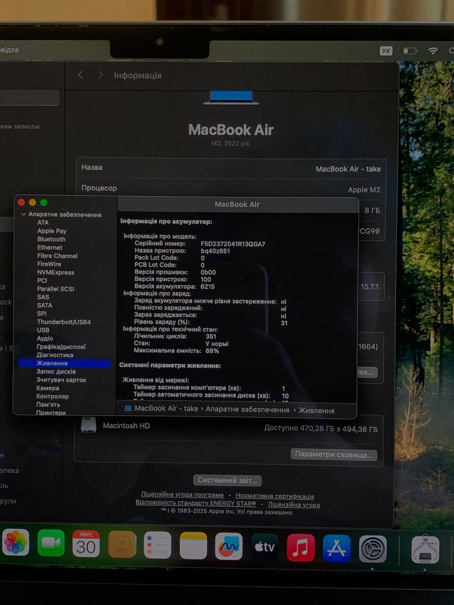
Task: Open Wi-Fi menu in menu bar
Action: coord(433,51)
